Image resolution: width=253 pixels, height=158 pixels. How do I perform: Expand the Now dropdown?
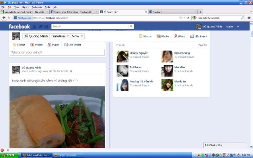tap(77, 36)
